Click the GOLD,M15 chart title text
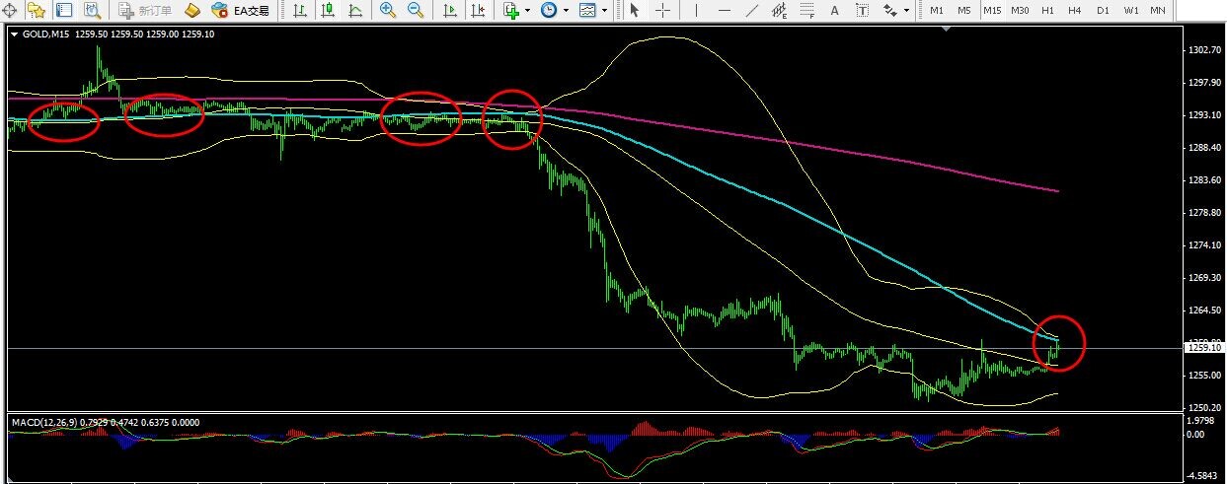Viewport: 1227px width, 484px height. point(45,34)
